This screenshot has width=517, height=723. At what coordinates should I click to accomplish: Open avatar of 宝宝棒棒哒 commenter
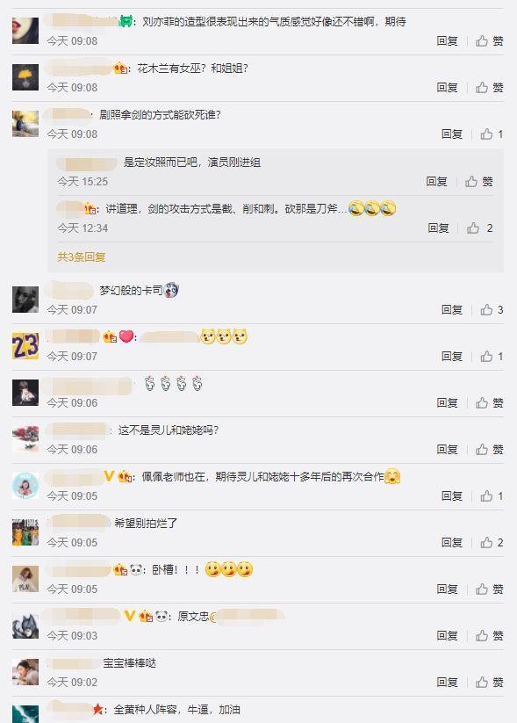[25, 672]
